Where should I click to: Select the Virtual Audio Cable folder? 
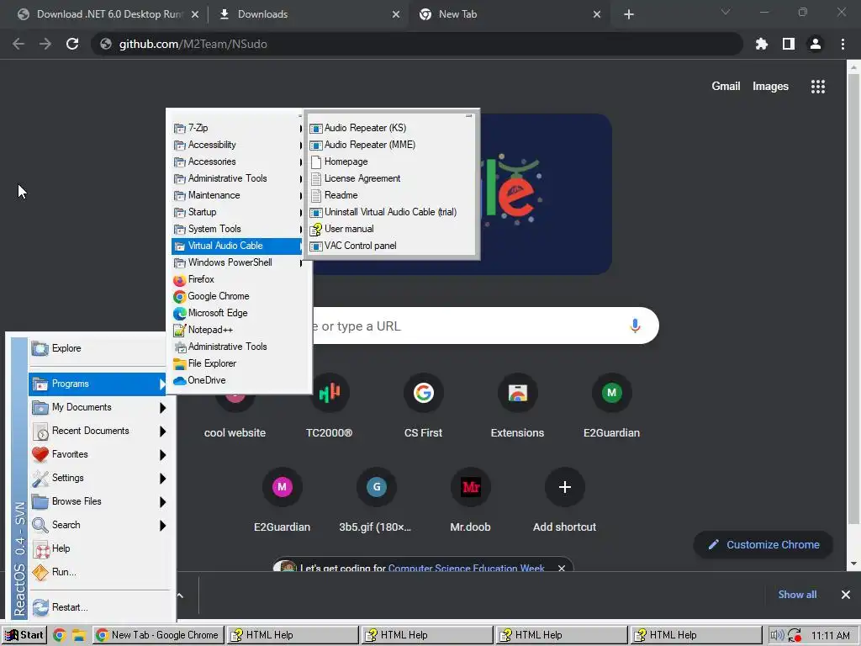[x=237, y=246]
